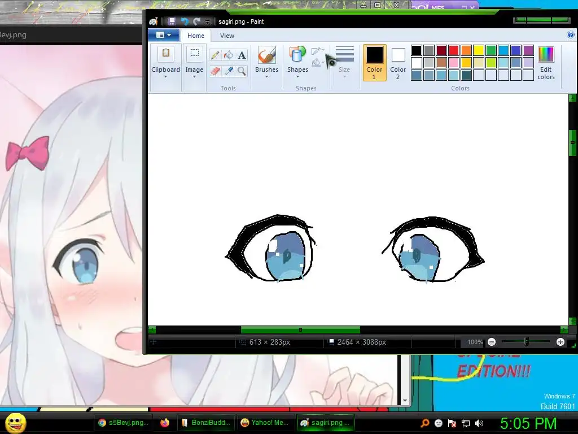Pick the orange palette swatch
Viewport: 578px width, 434px height.
(x=466, y=50)
